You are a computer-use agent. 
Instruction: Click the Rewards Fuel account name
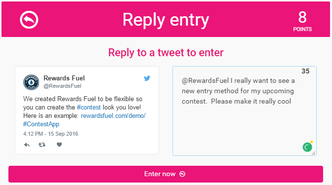(64, 78)
